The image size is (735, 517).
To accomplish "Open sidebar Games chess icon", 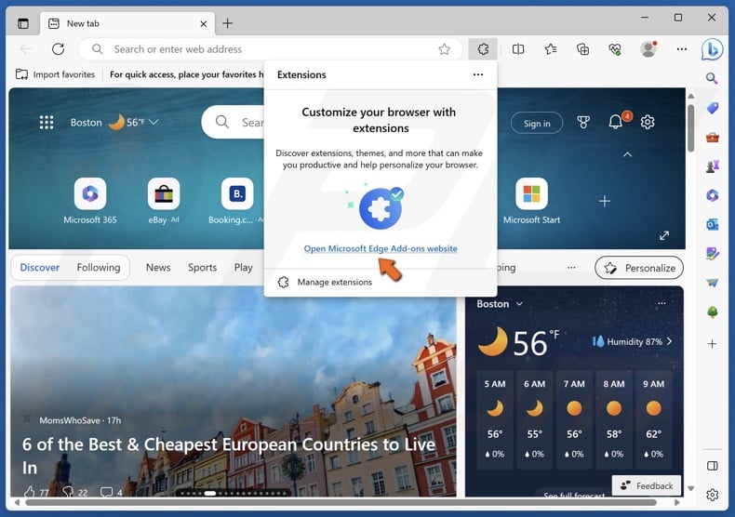I will [712, 166].
